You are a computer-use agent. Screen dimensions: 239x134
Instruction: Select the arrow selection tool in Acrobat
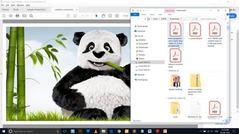[96, 16]
